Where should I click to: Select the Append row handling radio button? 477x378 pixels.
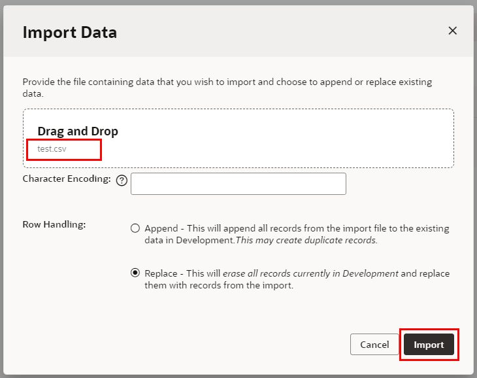(x=135, y=228)
